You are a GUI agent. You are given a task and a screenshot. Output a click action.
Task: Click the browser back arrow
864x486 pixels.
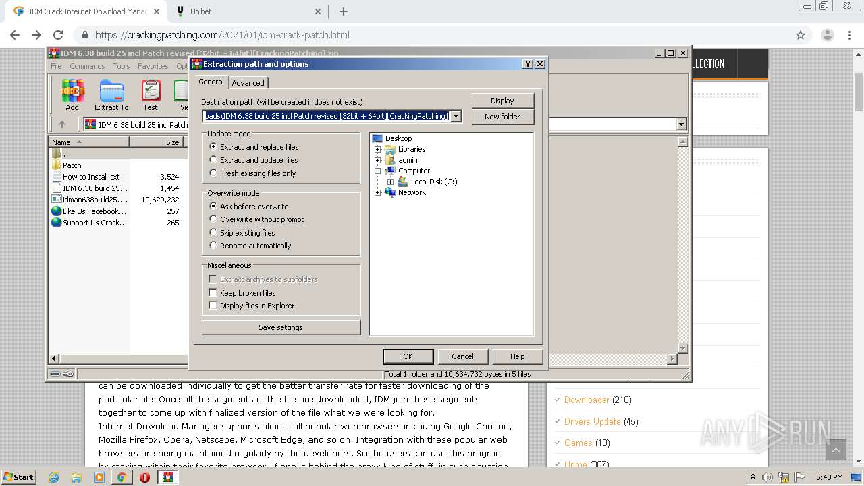click(15, 35)
